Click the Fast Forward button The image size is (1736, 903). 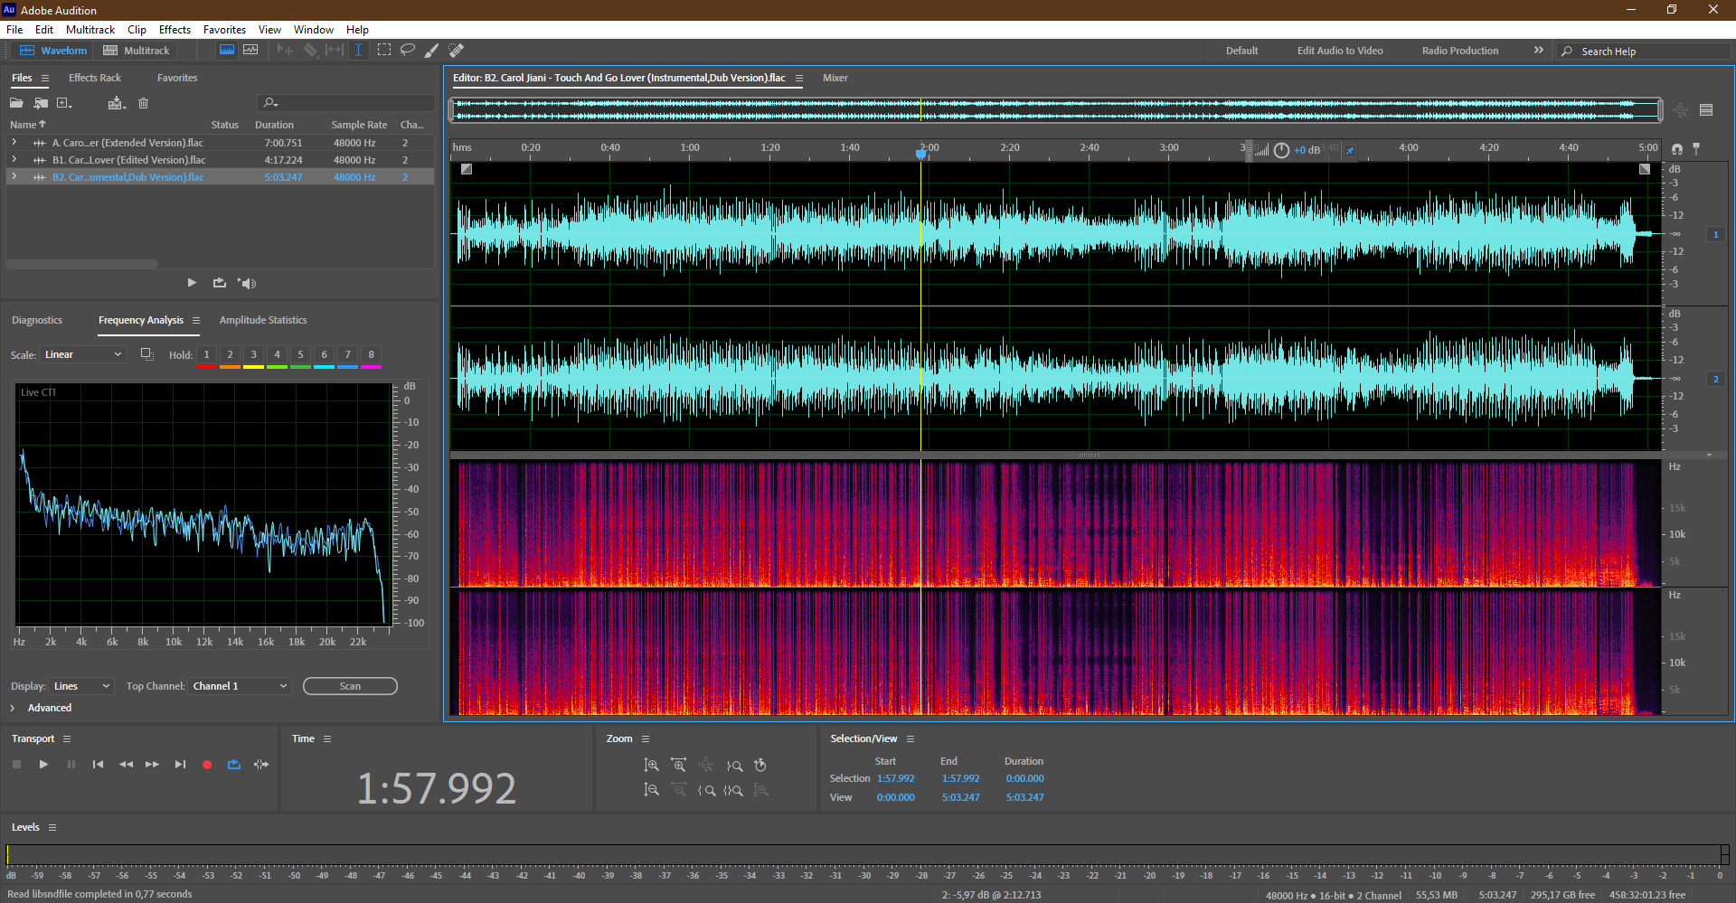152,765
